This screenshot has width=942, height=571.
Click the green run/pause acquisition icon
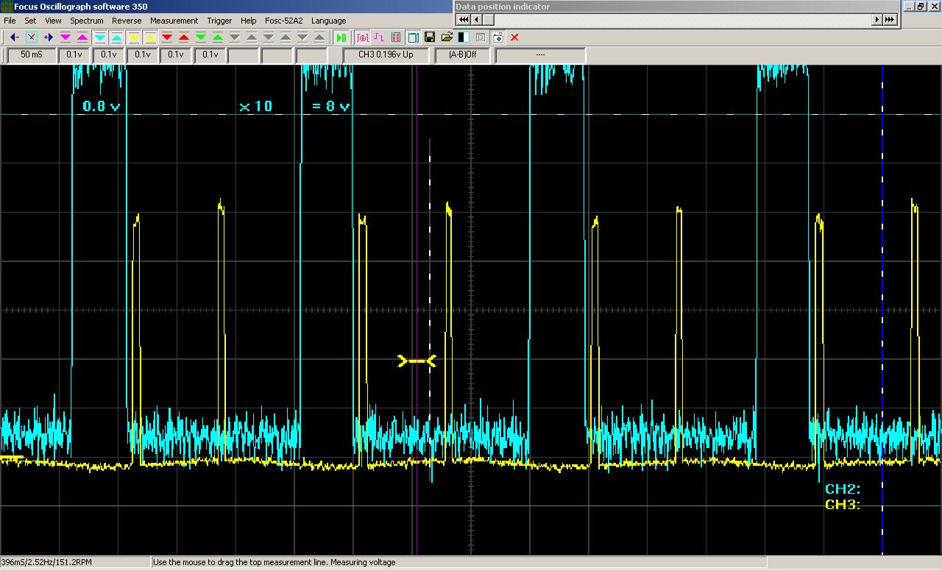coord(341,38)
